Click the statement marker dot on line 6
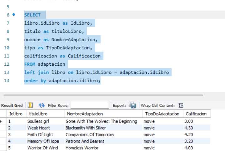 point(13,15)
